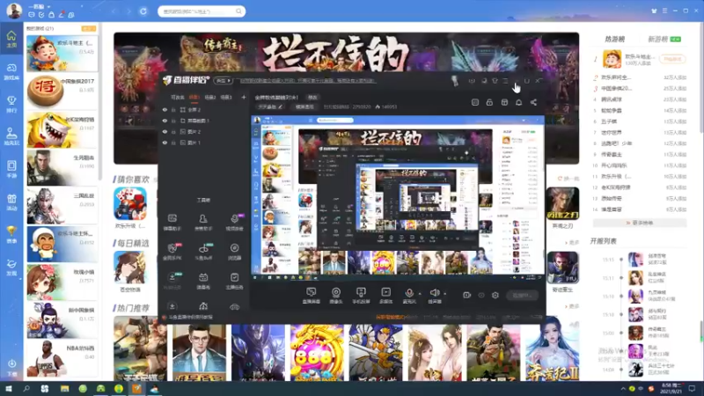Lock the 图片 1 source layer
704x396 pixels.
(x=173, y=143)
